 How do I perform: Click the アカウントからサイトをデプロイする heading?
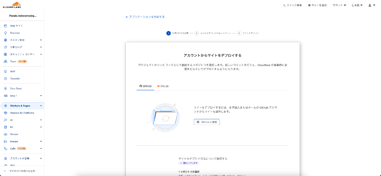[213, 55]
